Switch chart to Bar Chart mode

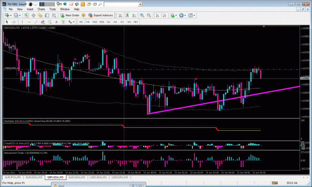point(120,15)
